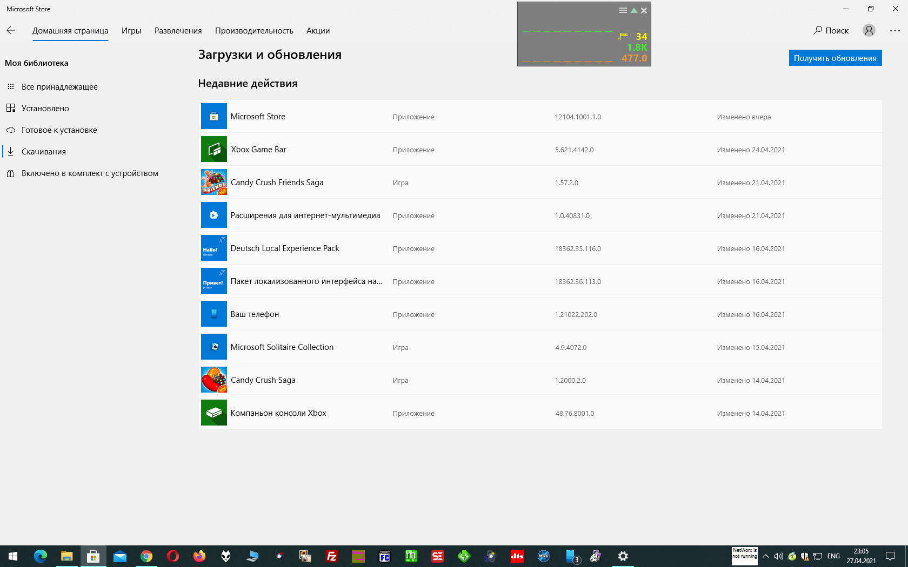Click the Microsoft Solitaire Collection icon
The image size is (908, 567).
[x=213, y=347]
